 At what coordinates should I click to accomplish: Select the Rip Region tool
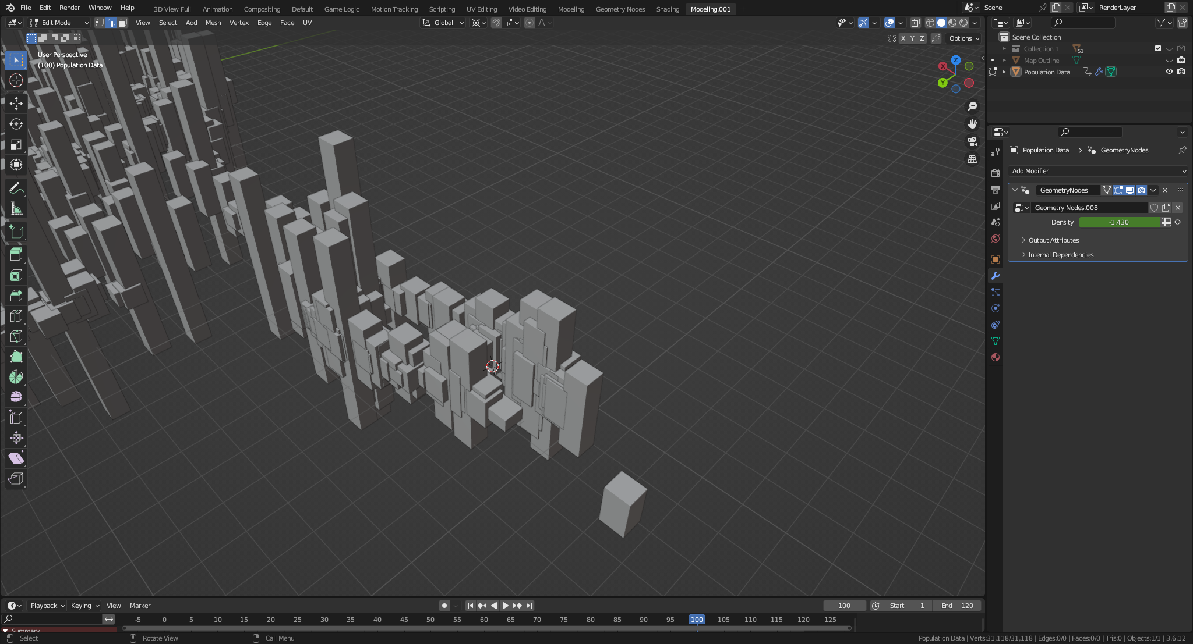click(x=16, y=478)
